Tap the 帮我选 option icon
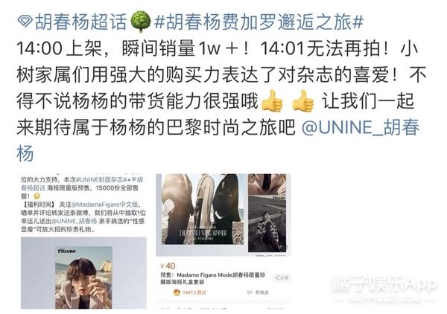The width and height of the screenshot is (447, 314). click(x=250, y=292)
